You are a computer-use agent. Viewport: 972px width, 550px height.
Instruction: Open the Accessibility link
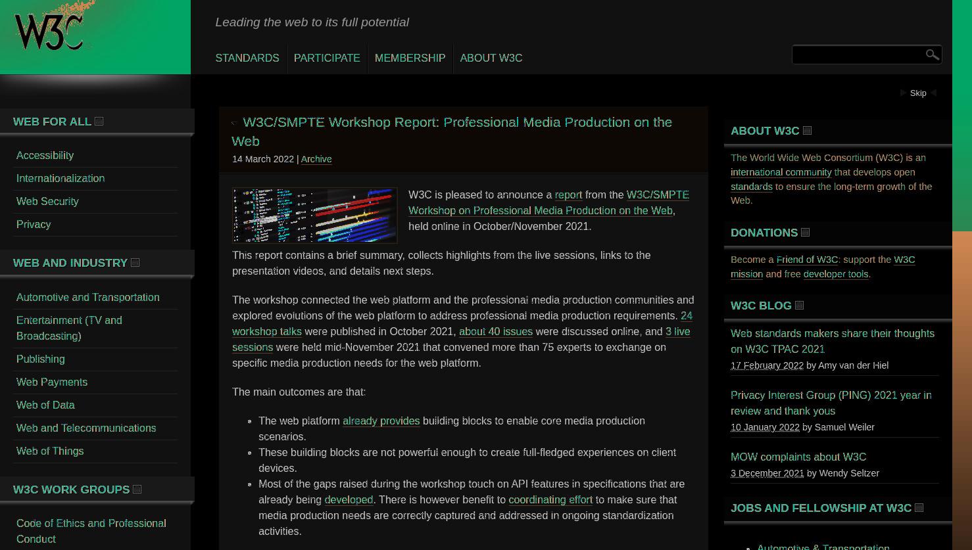click(45, 156)
